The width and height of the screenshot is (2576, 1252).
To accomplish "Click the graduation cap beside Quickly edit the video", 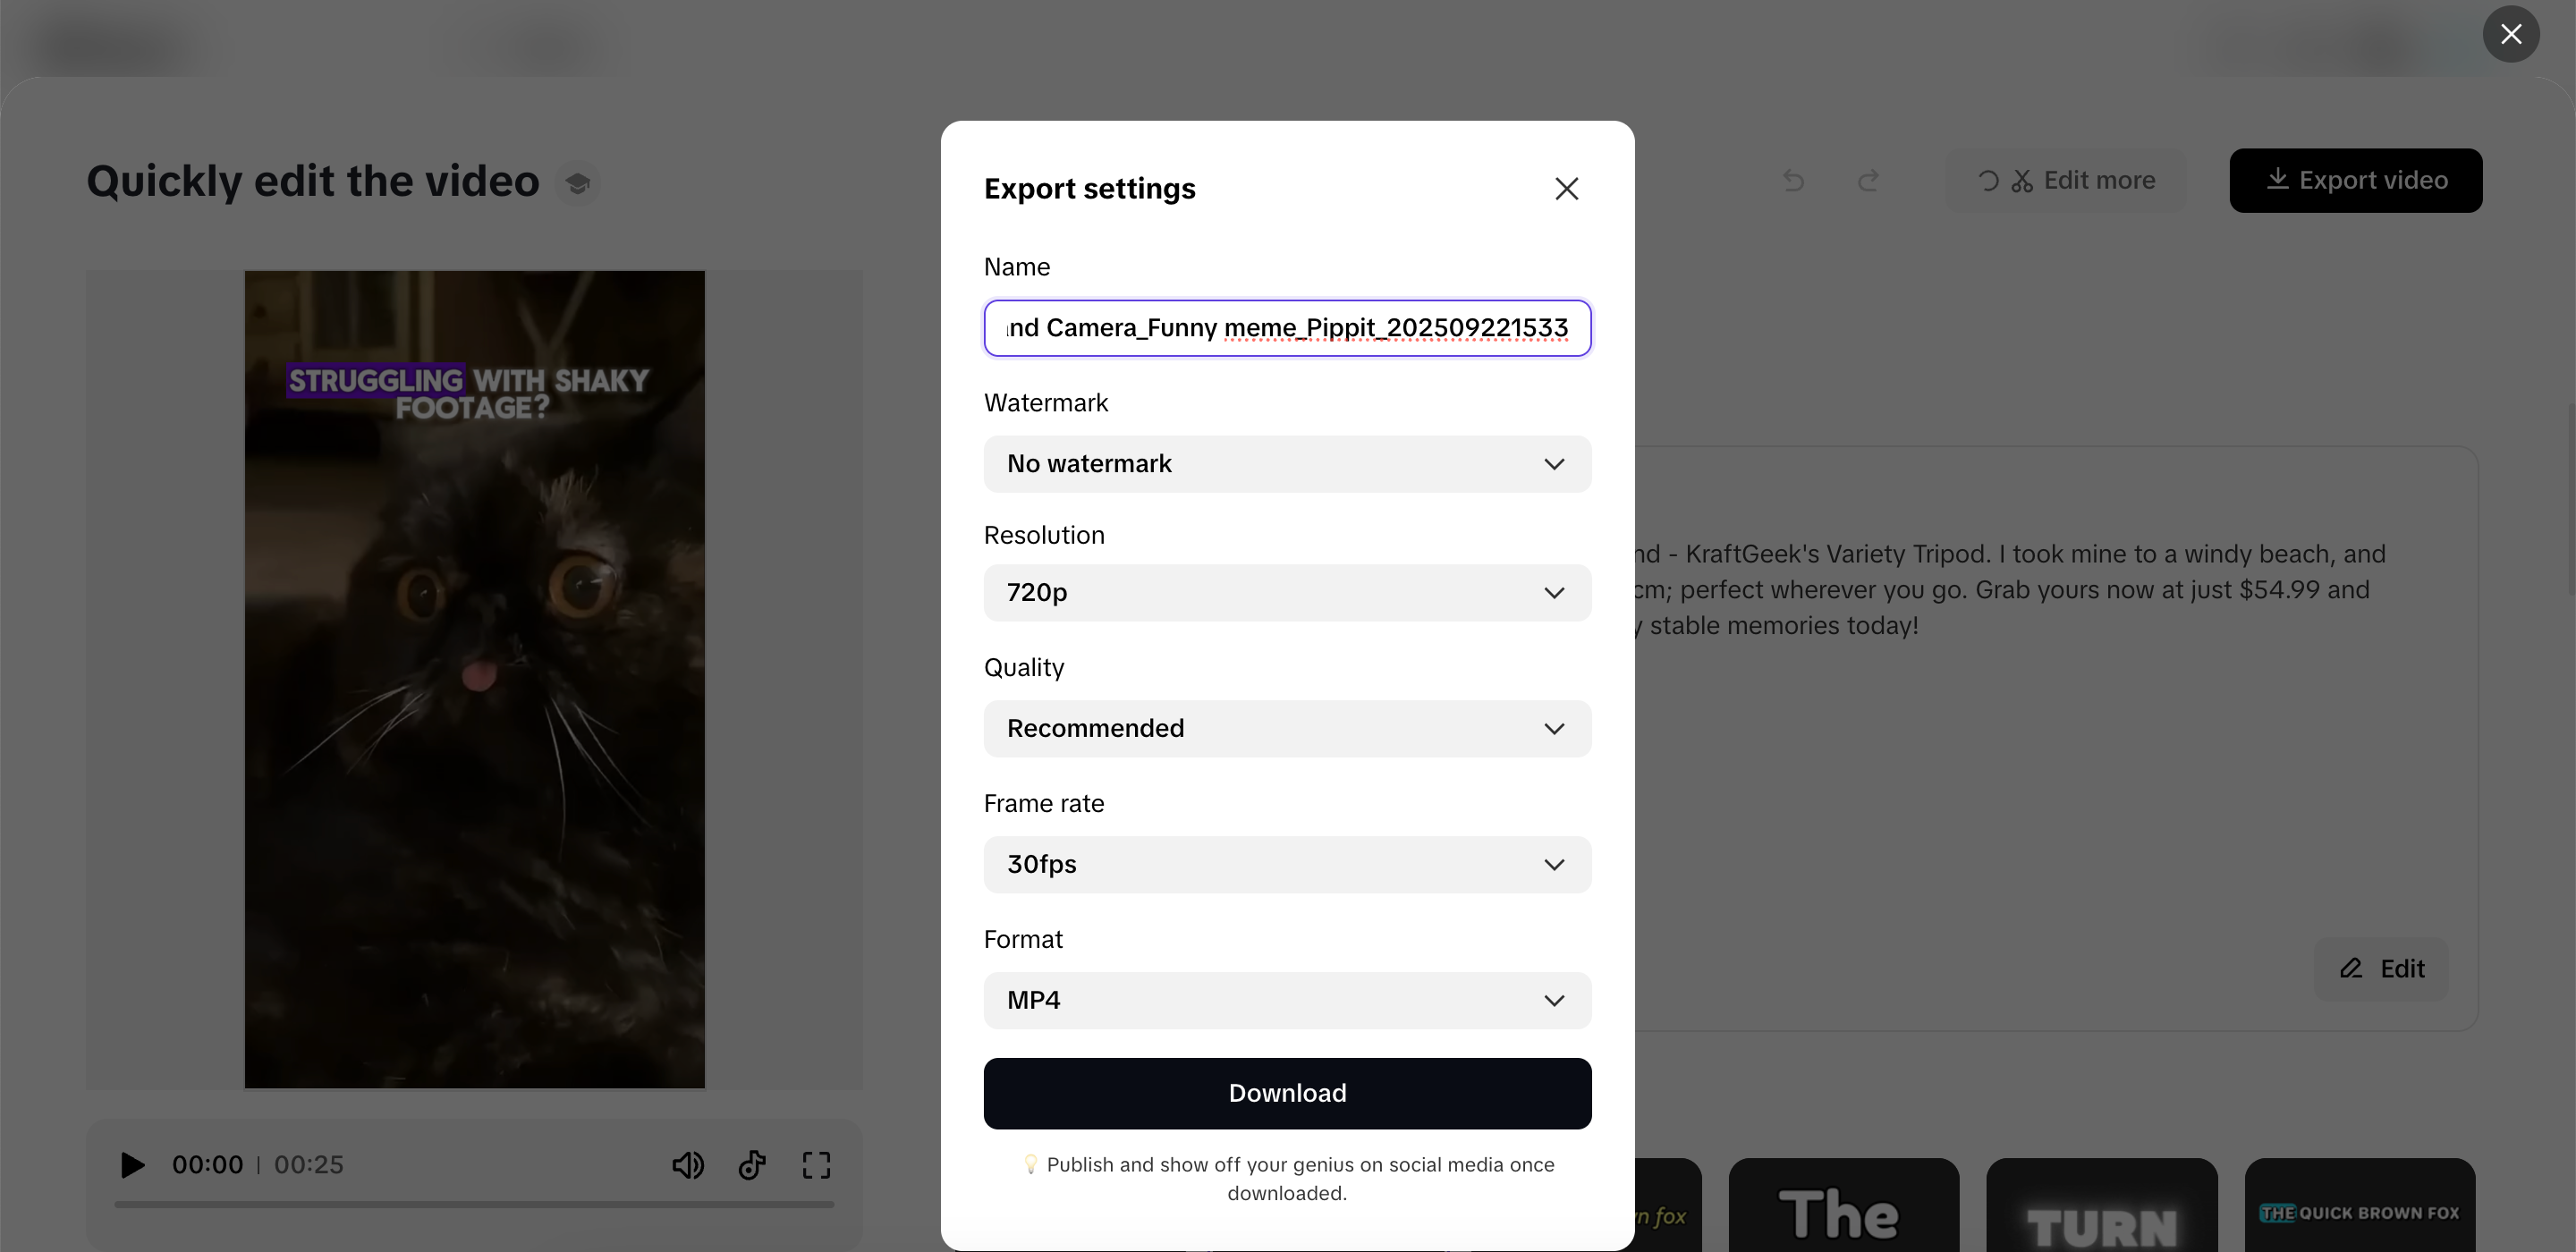I will click(x=578, y=182).
